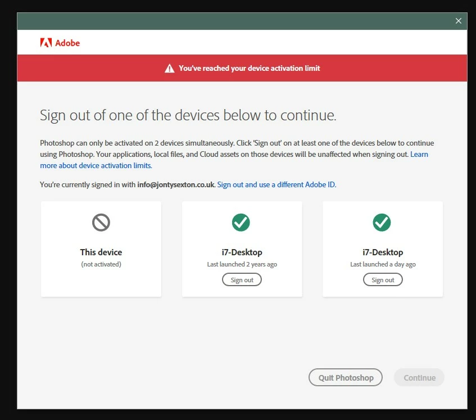Click the not-activated icon on This device

point(101,222)
